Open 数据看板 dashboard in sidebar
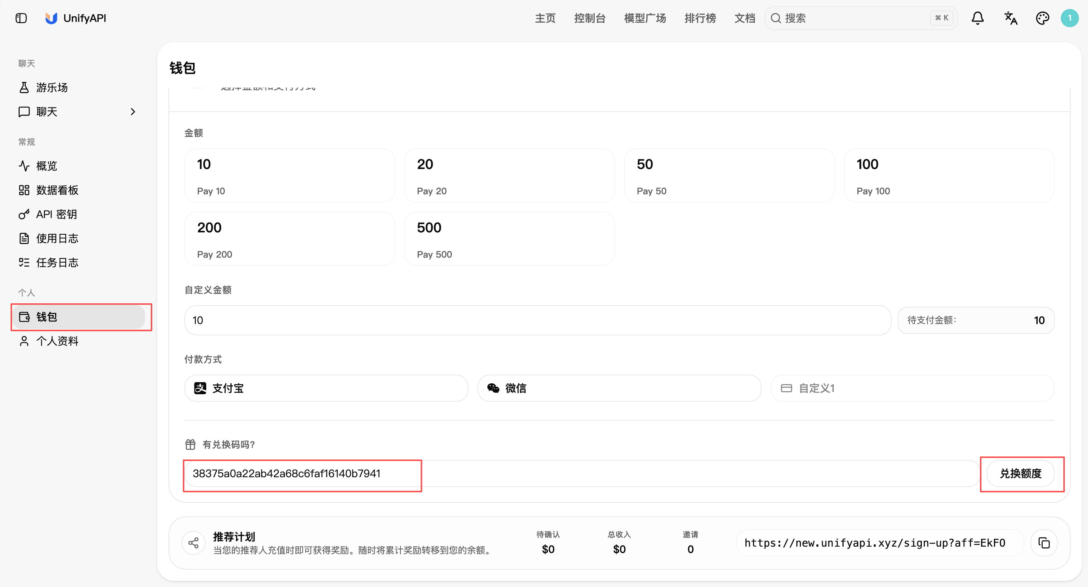Screen dimensions: 1088x587 (79, 190)
